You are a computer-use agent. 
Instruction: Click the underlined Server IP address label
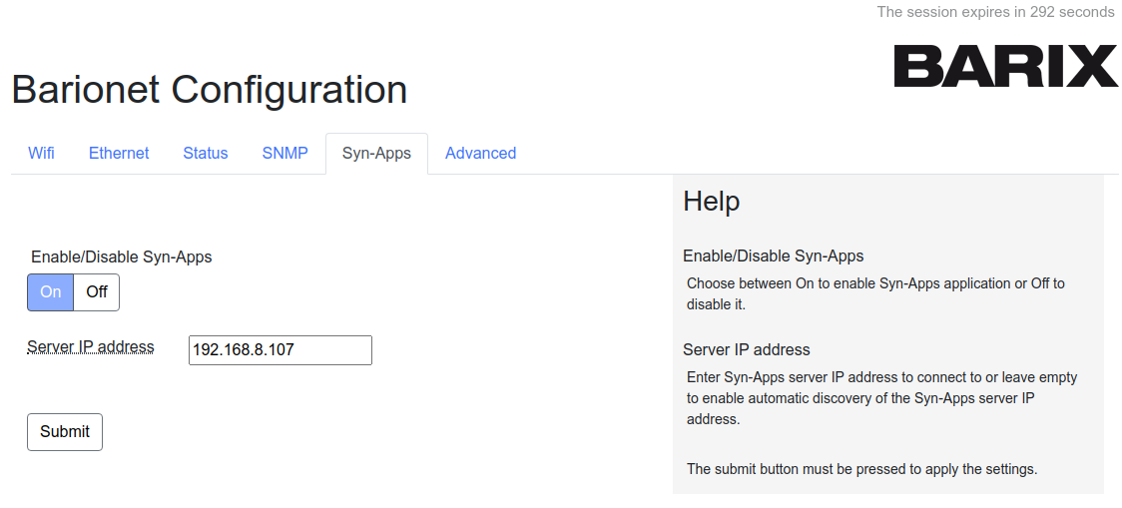pyautogui.click(x=91, y=347)
